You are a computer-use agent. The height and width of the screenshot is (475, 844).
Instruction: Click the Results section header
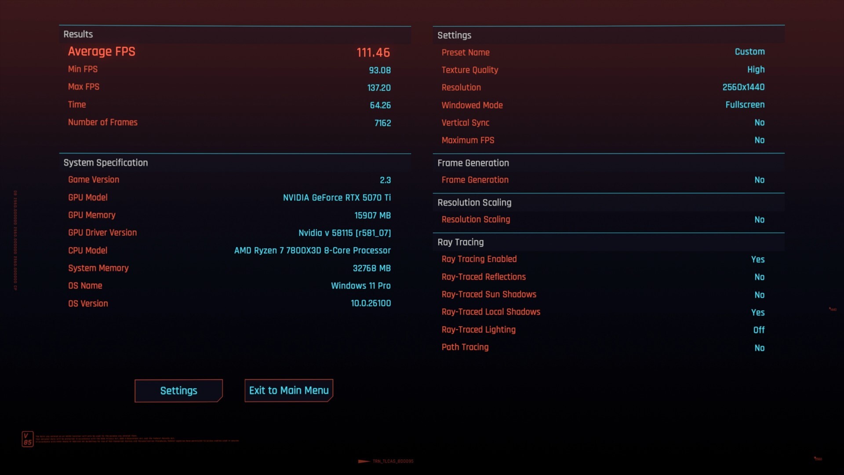pos(78,34)
